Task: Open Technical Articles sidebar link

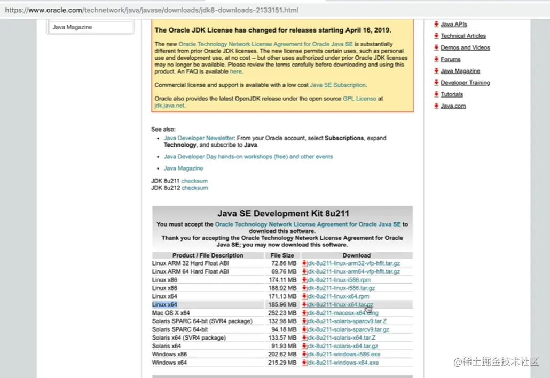Action: (463, 36)
